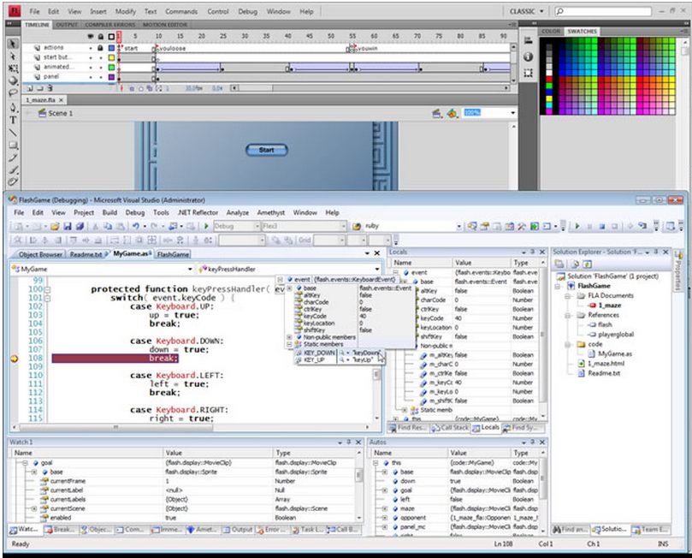Viewport: 692px width, 558px height.
Task: Toggle lock dot on the animated layer
Action: coord(101,68)
